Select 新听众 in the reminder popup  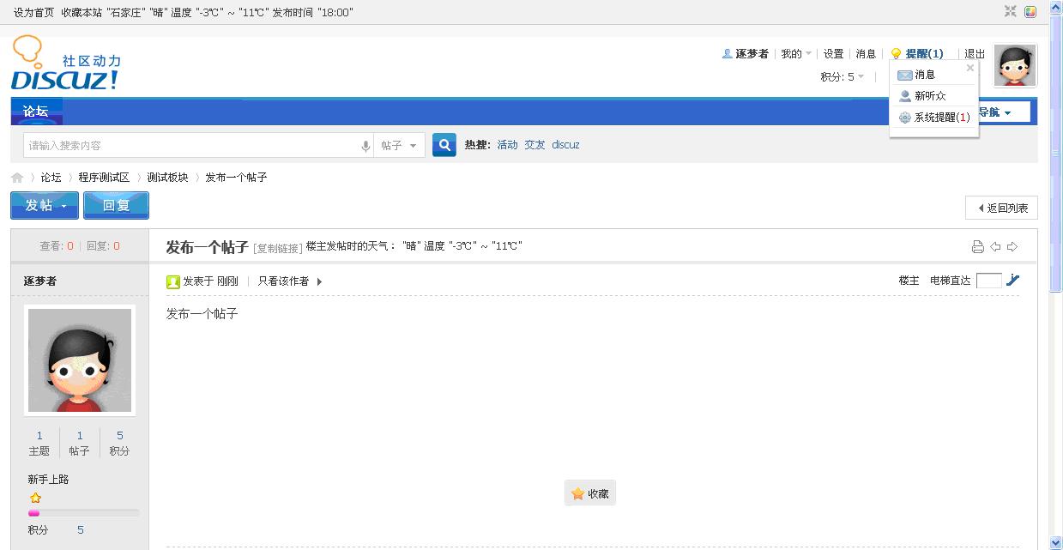pyautogui.click(x=930, y=96)
